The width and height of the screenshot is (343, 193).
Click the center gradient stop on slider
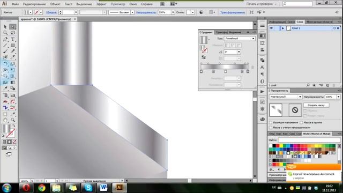(x=226, y=71)
